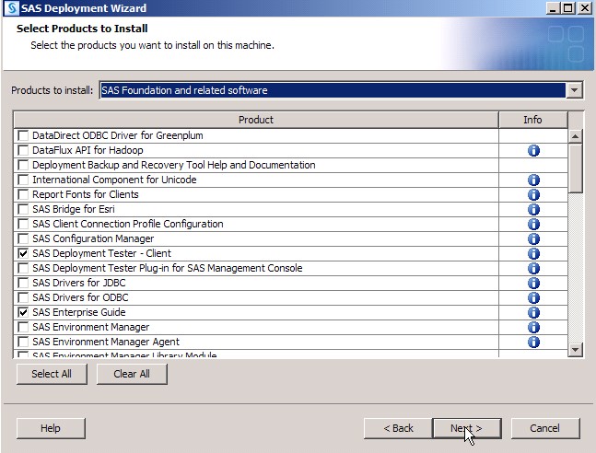
Task: View info for SAS Client Connection Profile Configuration
Action: [x=533, y=225]
